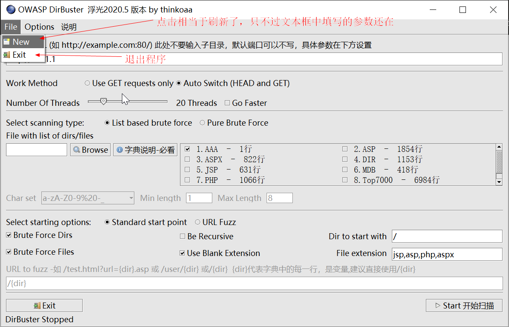Click the File extension field
This screenshot has width=509, height=327.
coord(447,254)
